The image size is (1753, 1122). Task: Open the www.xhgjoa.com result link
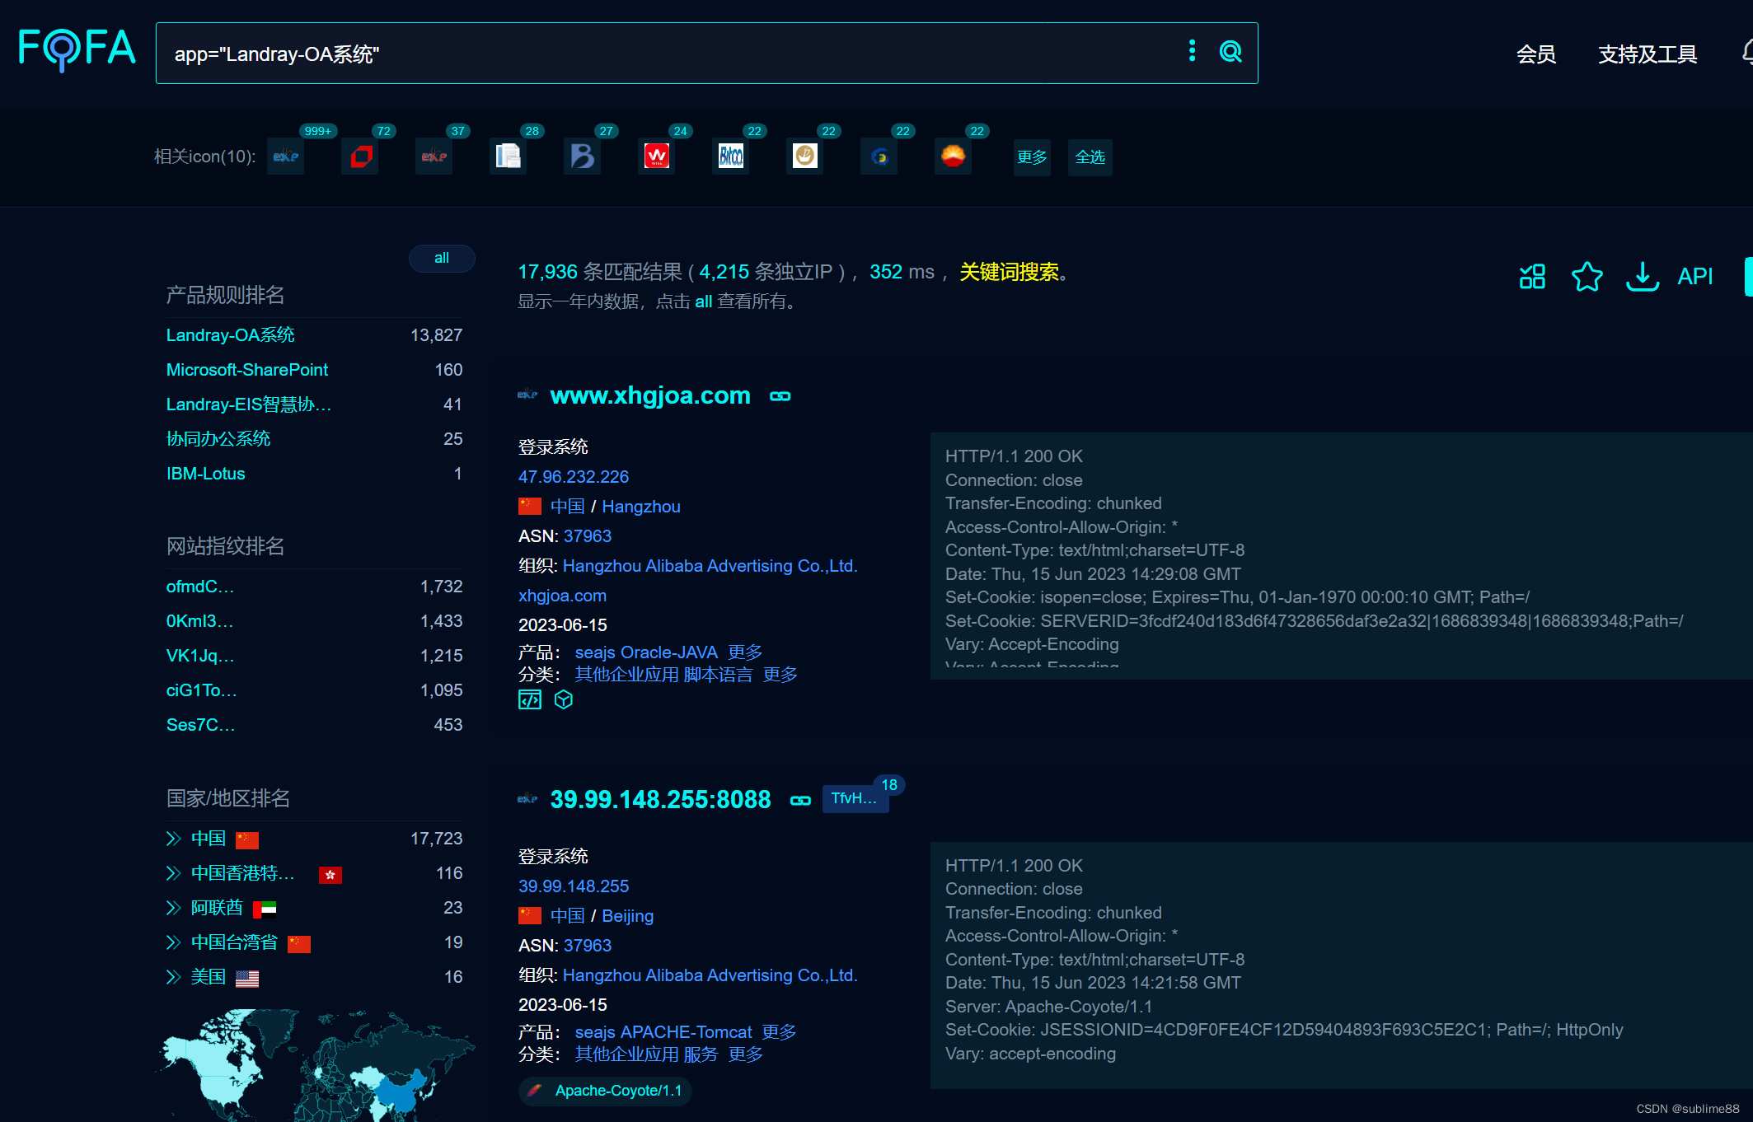(x=650, y=395)
